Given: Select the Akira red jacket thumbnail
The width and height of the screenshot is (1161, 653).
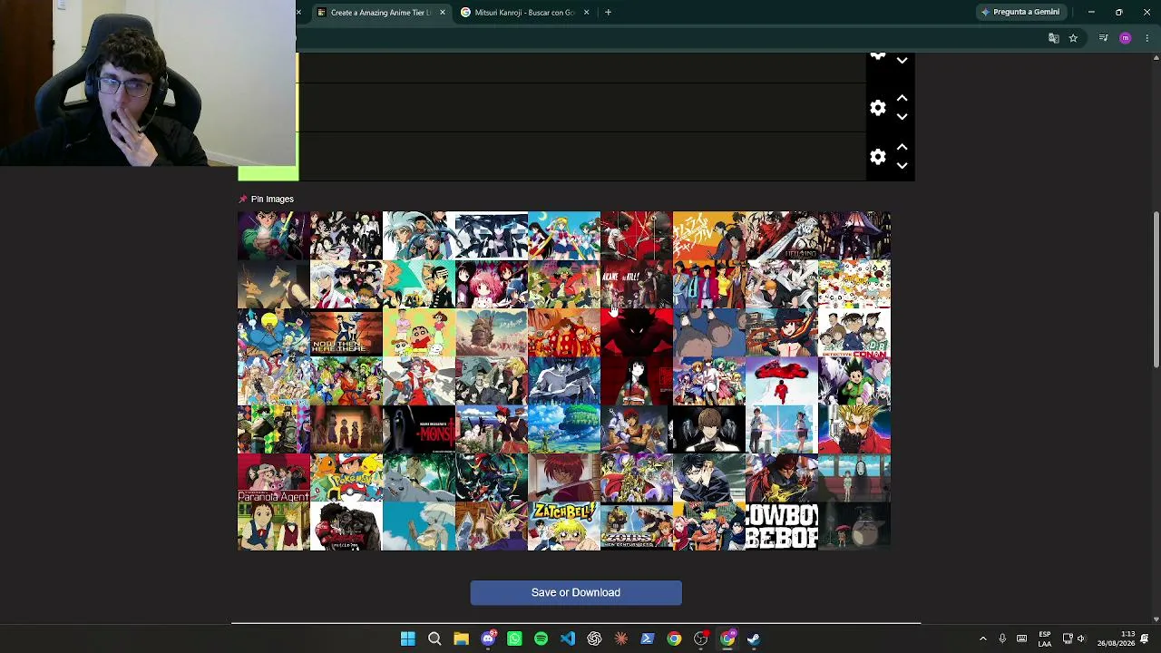Looking at the screenshot, I should [782, 381].
